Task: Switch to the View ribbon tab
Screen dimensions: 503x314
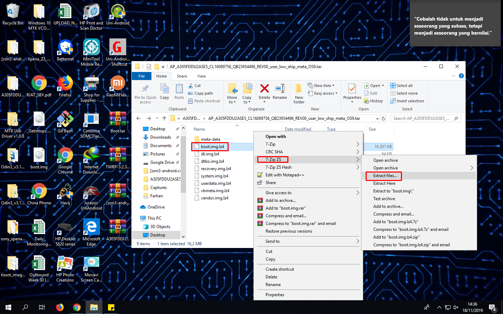Action: click(201, 76)
